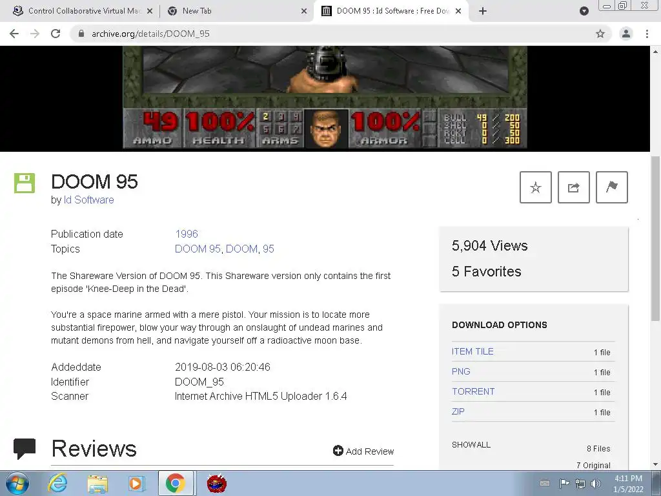Click the page vertical scrollbar thumb
The image size is (661, 496).
(655, 238)
